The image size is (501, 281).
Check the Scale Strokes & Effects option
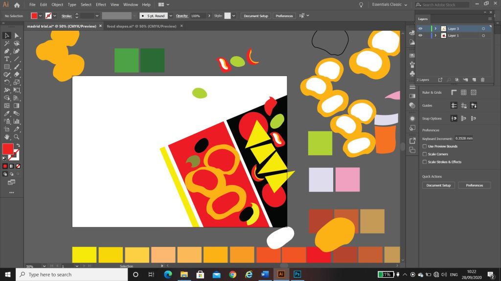click(x=425, y=162)
